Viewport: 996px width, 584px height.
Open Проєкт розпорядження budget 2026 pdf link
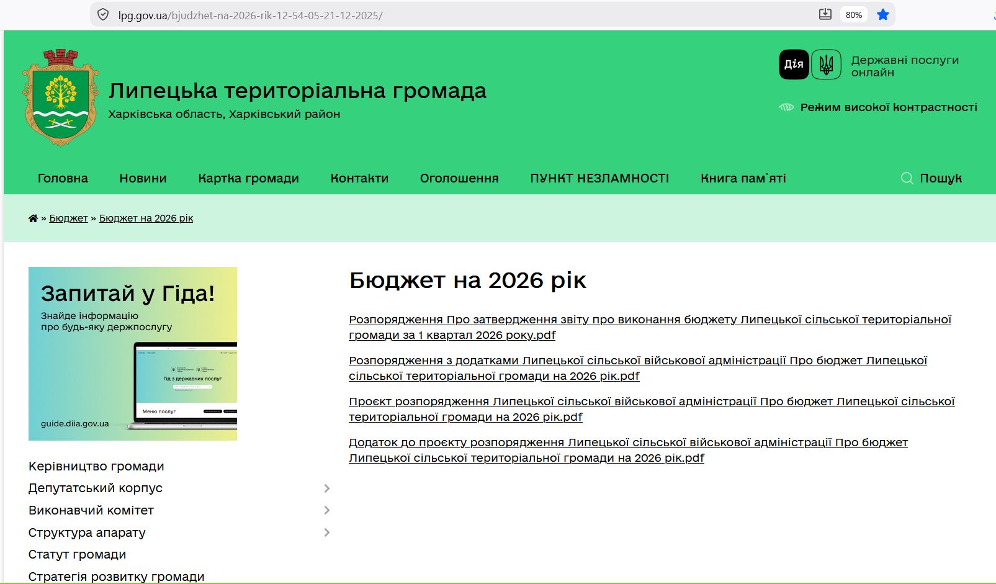(652, 409)
